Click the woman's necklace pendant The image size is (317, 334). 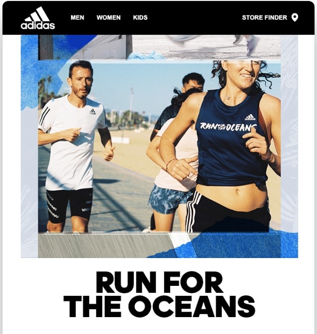(228, 98)
